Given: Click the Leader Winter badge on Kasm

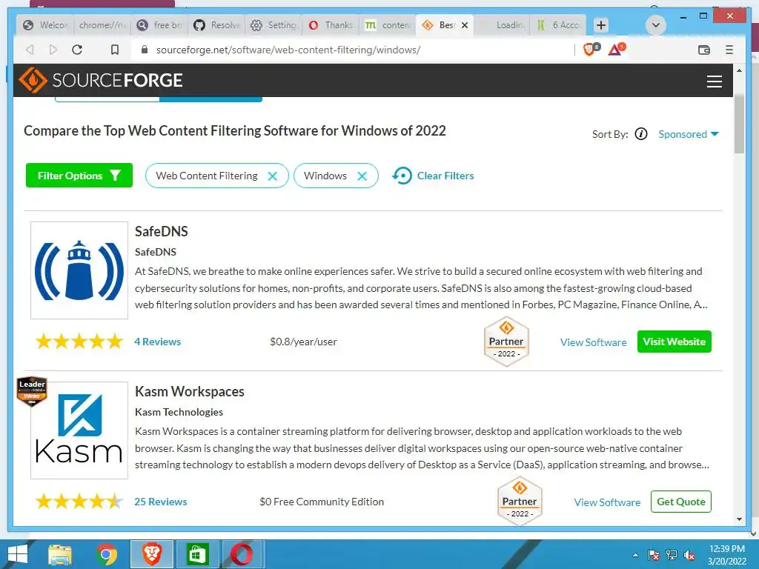Looking at the screenshot, I should pyautogui.click(x=32, y=391).
